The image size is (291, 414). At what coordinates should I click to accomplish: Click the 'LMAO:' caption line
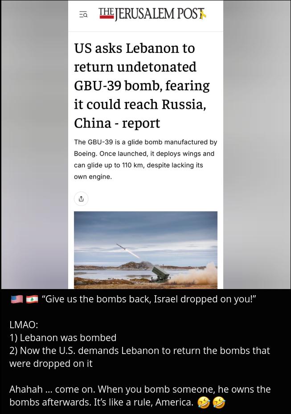(24, 325)
